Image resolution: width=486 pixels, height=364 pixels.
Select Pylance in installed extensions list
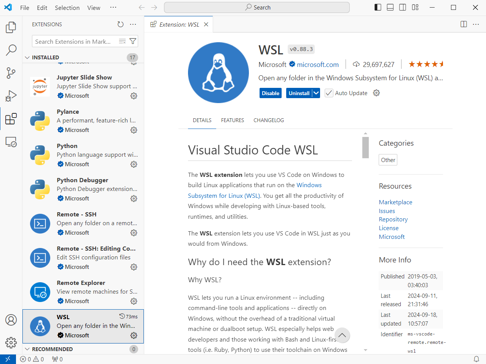click(83, 121)
